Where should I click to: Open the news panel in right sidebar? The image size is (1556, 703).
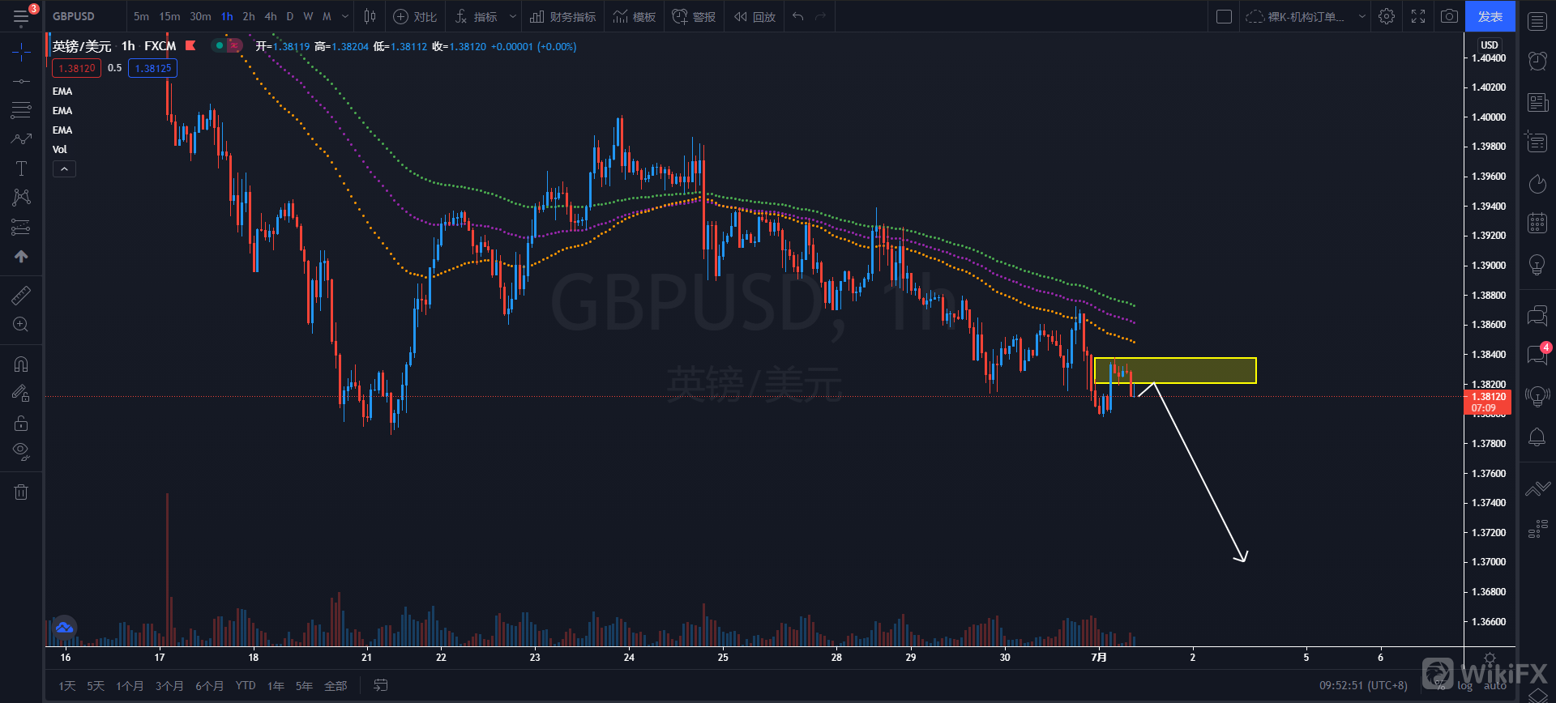click(1537, 102)
